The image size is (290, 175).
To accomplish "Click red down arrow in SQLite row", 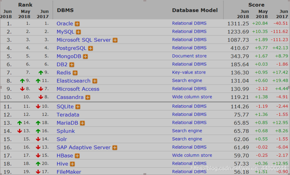I will [38, 106].
